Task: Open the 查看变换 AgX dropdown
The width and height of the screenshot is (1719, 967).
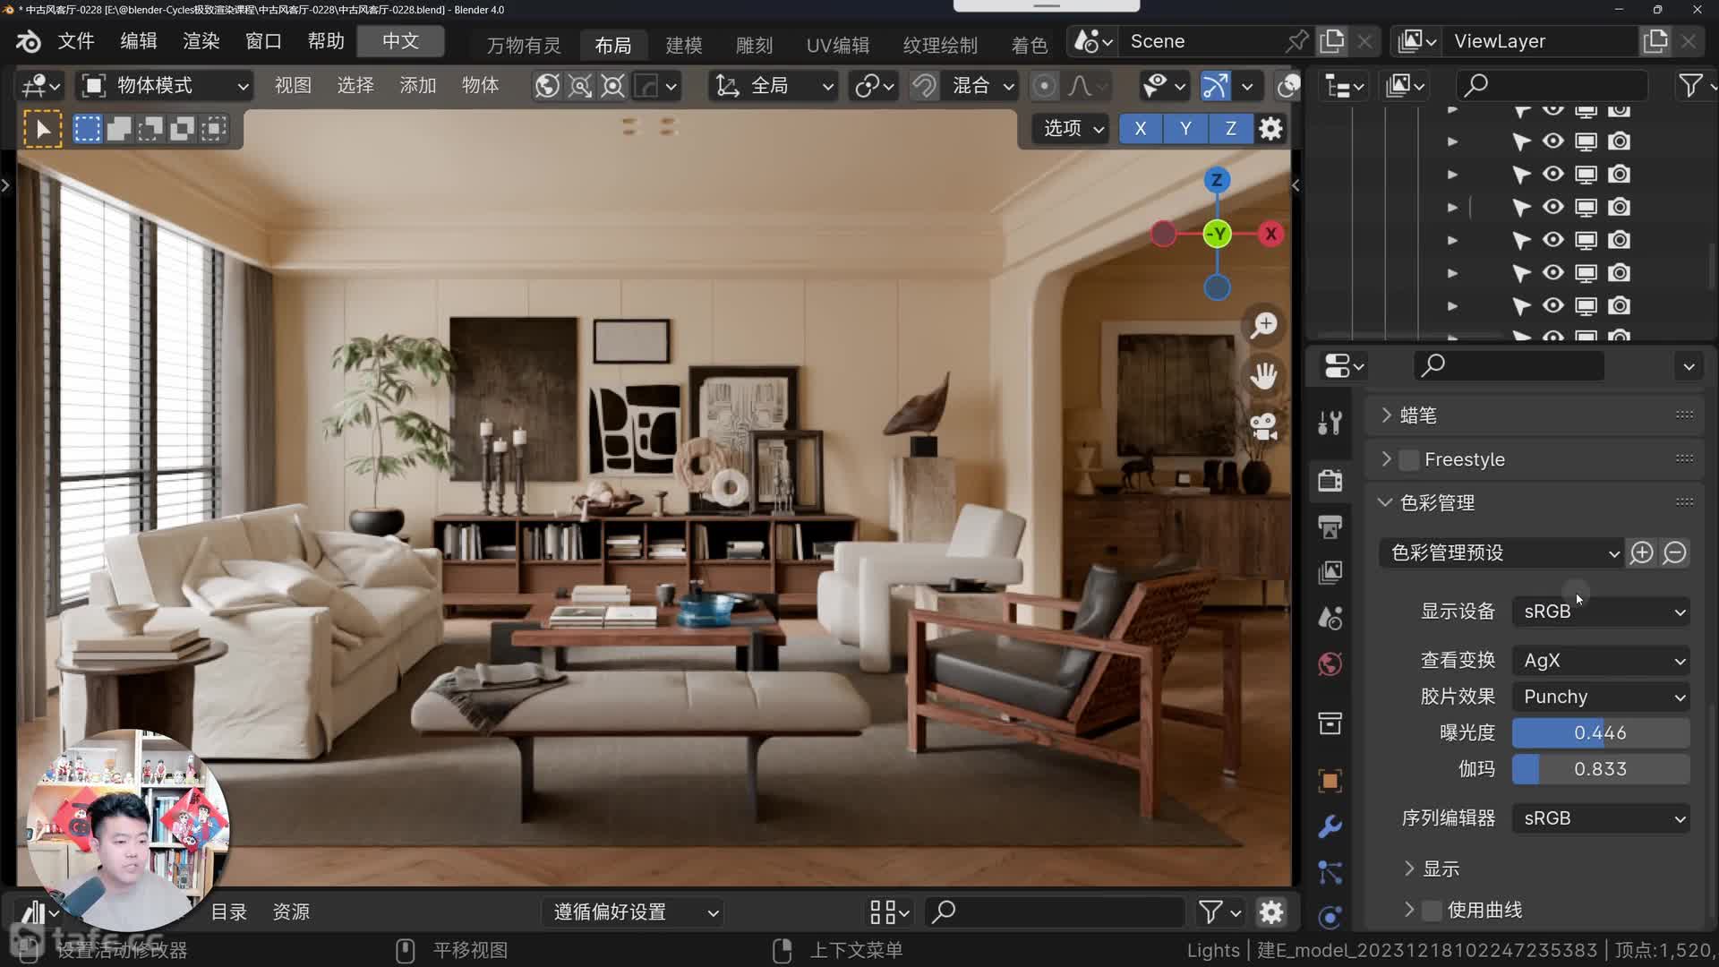Action: tap(1601, 661)
